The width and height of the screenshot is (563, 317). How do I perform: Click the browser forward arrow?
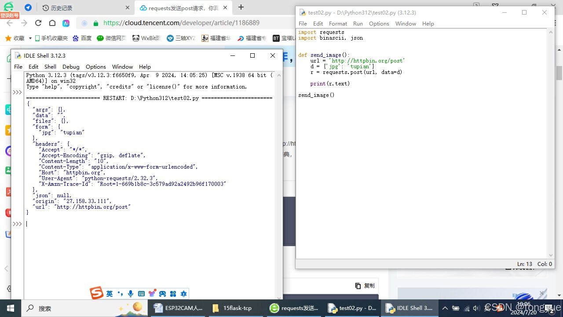point(24,23)
